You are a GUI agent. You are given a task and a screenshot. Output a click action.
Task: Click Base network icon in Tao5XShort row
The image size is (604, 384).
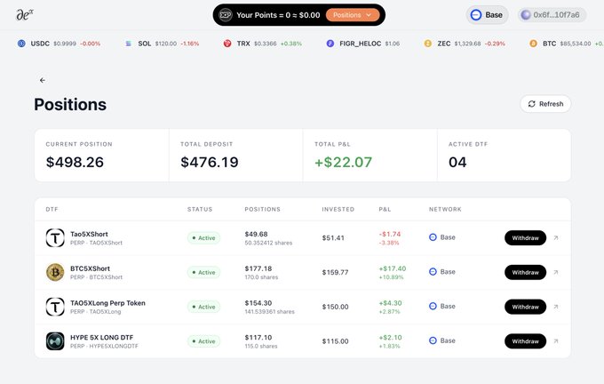(x=433, y=237)
